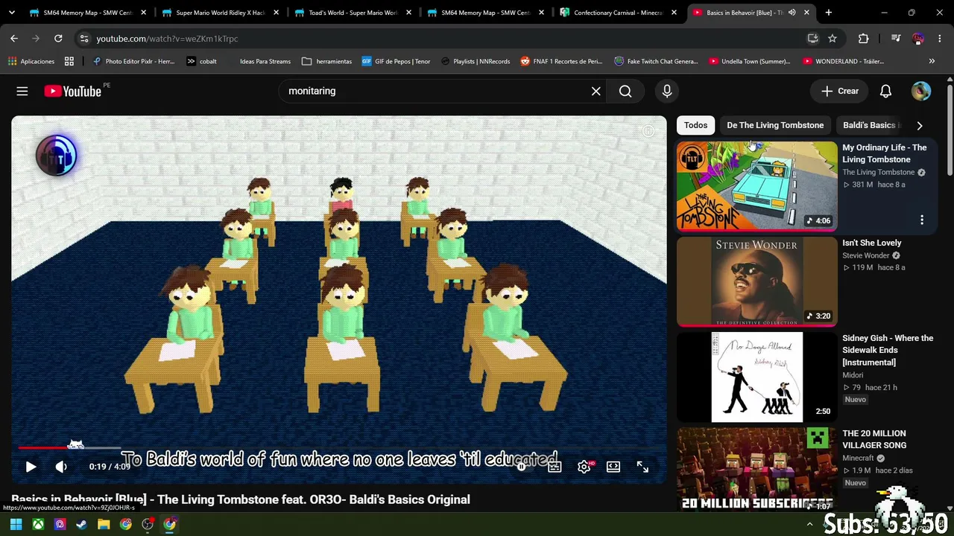Show the hidden bookmarks overflow chevron
954x536 pixels.
[932, 61]
